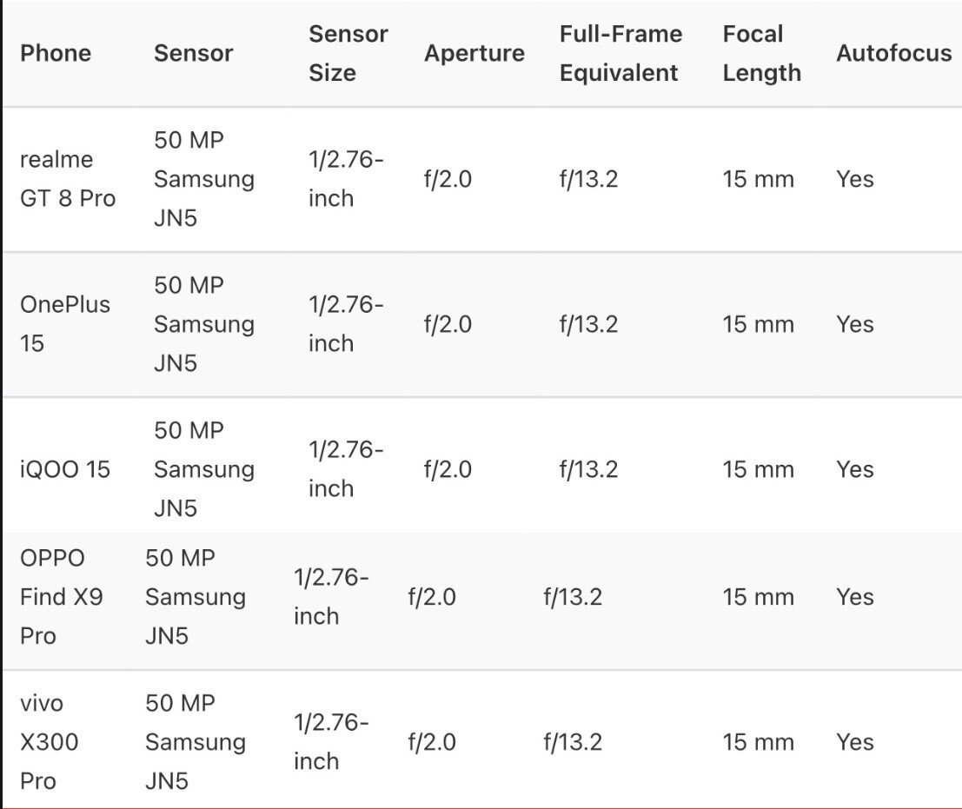Screen dimensions: 962x809
Task: Click the Full-Frame Equivalent column header
Action: (x=620, y=53)
